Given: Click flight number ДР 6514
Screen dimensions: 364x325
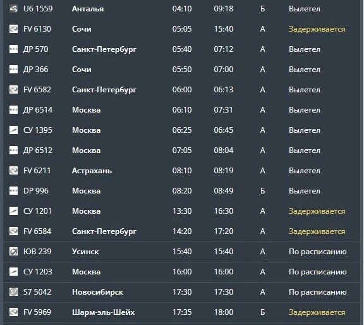Looking at the screenshot, I should tap(38, 110).
